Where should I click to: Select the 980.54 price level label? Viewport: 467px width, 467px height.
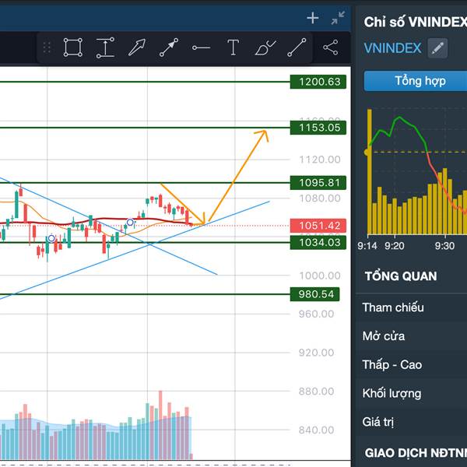[x=314, y=294]
